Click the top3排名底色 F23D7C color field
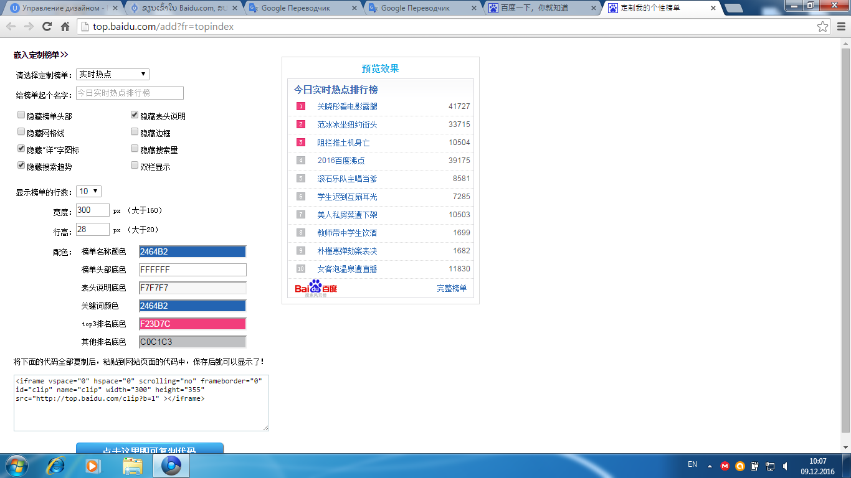Screen dimensions: 851x478 click(193, 324)
